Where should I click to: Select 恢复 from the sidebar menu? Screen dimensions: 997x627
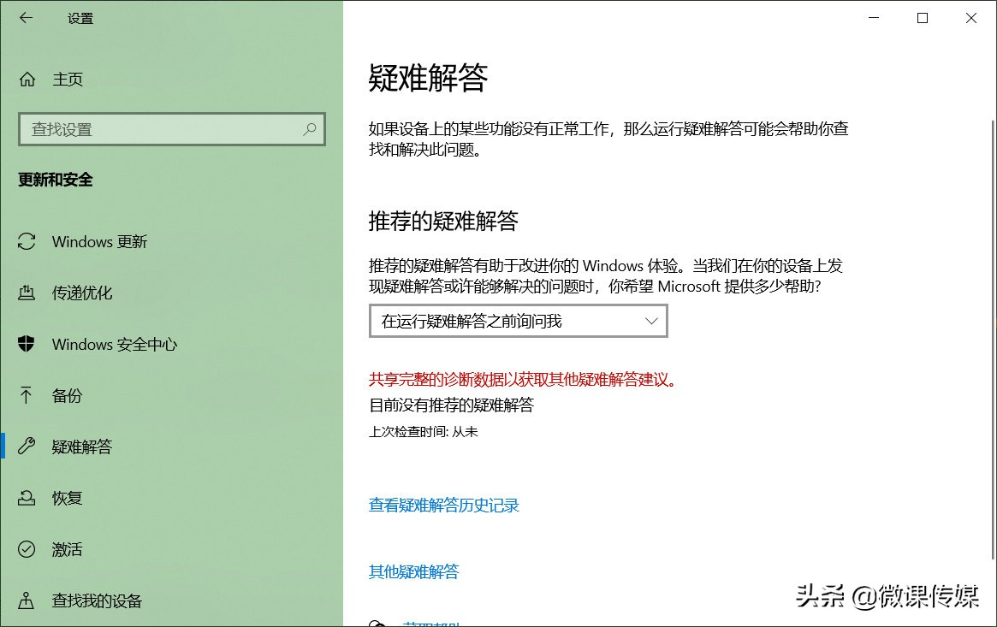(x=67, y=498)
